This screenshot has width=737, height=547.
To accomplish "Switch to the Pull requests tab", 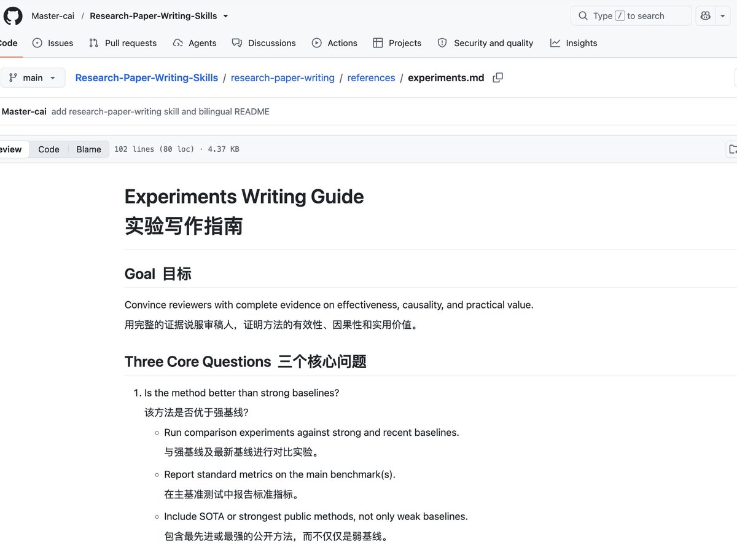I will 123,43.
